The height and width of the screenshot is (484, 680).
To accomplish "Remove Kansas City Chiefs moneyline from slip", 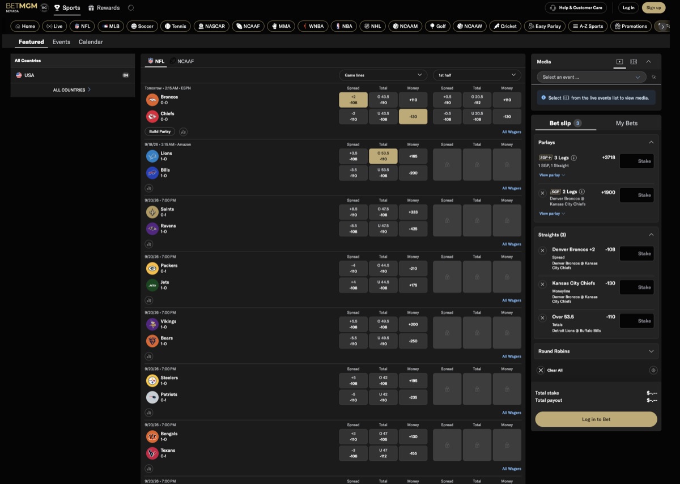I will [x=542, y=284].
